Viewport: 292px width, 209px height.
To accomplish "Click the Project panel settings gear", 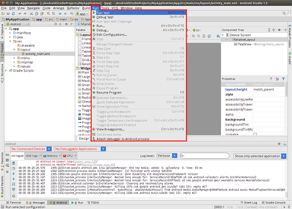I will 66,24.
